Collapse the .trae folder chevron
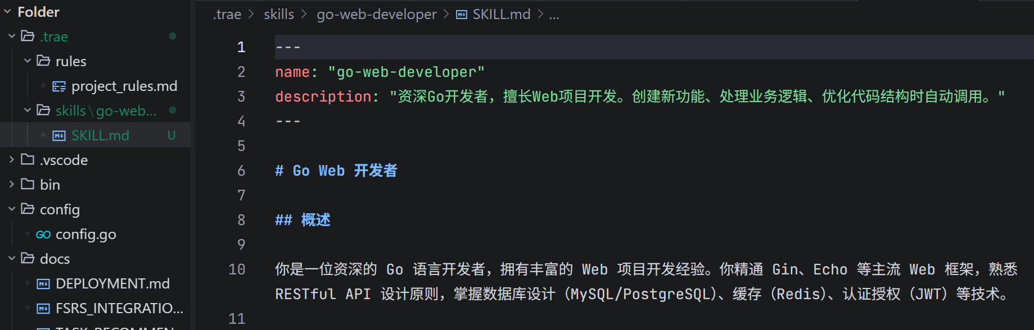 click(x=12, y=36)
